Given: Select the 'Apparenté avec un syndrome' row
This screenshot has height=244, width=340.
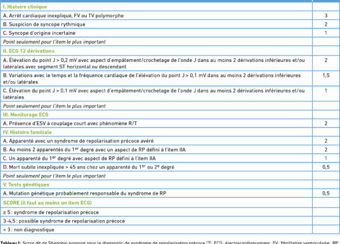Looking at the screenshot, I should point(170,141).
